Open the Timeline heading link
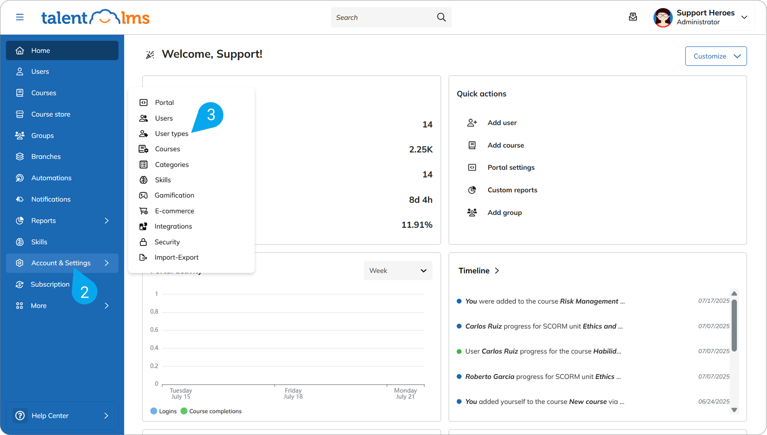The height and width of the screenshot is (435, 767). [x=474, y=271]
